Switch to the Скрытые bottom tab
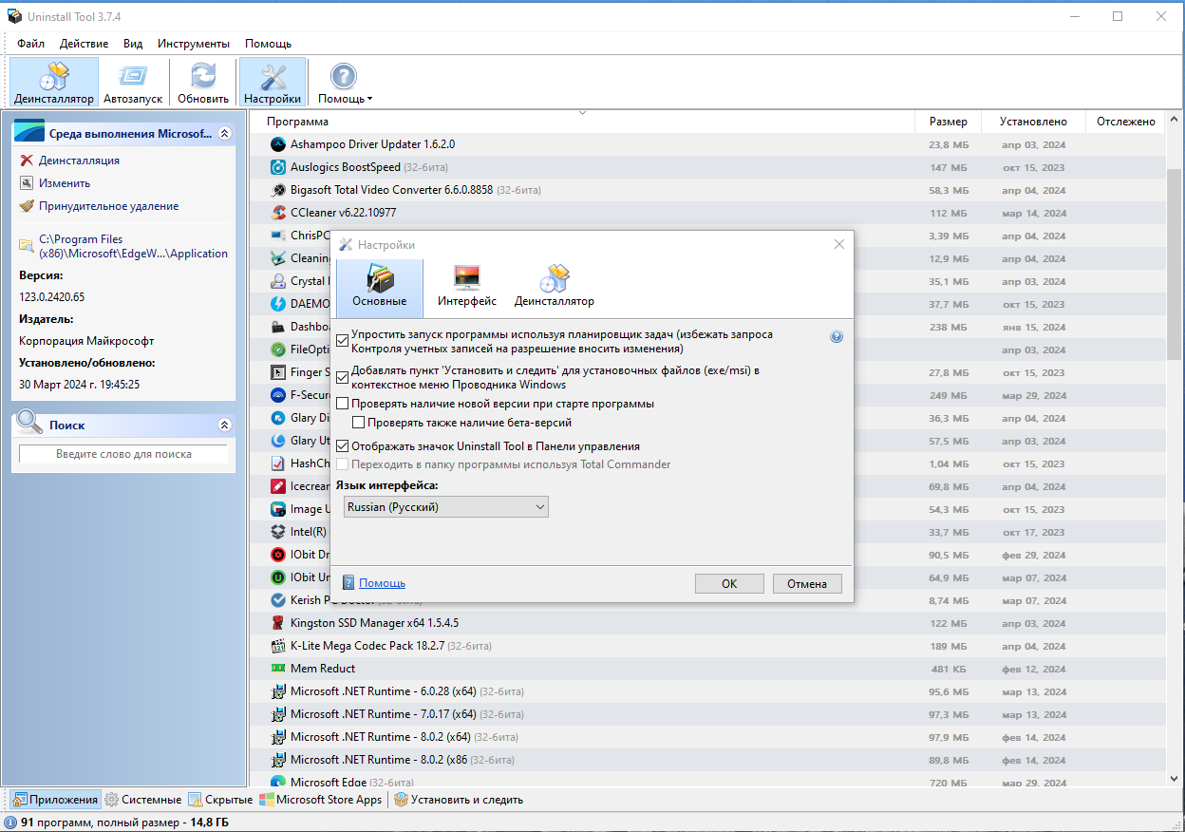This screenshot has width=1185, height=832. (221, 800)
